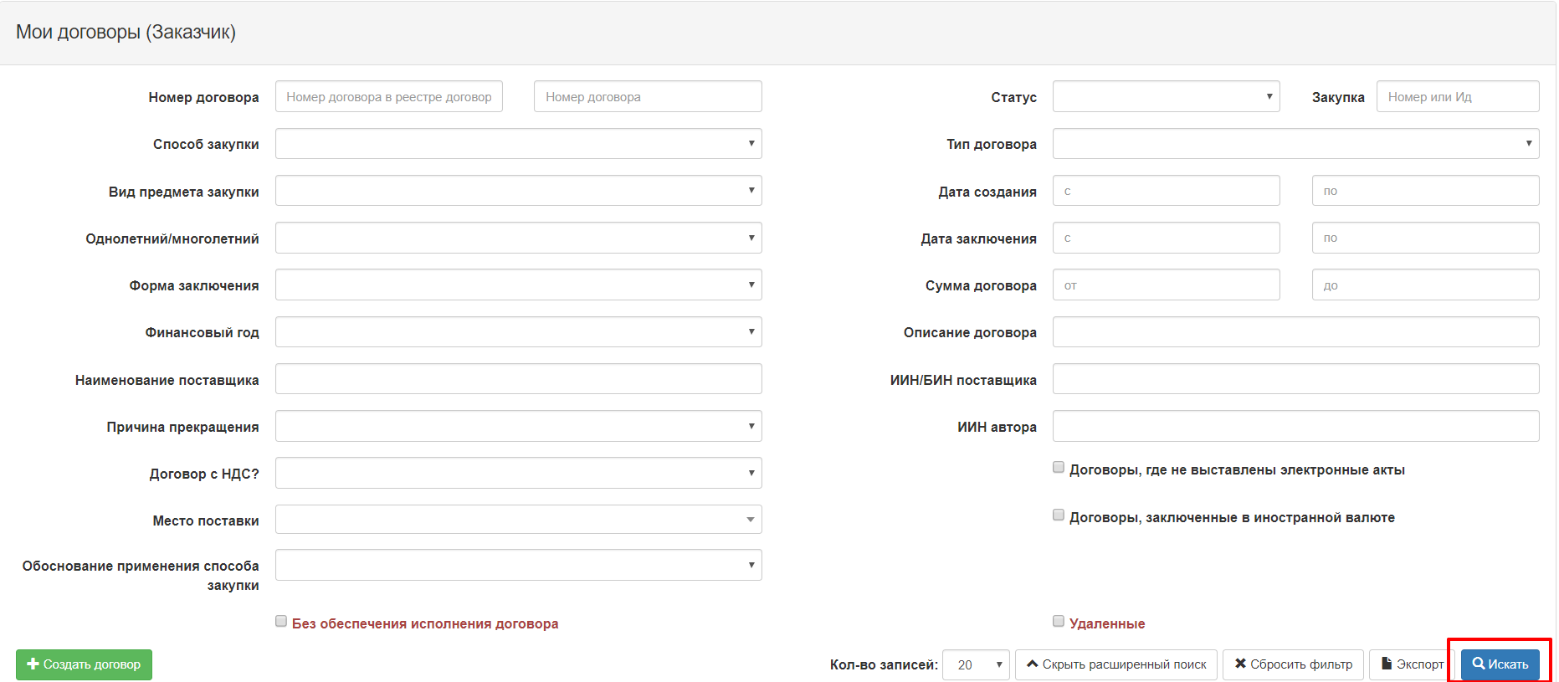
Task: Expand the Способ закупки dropdown
Action: point(518,144)
